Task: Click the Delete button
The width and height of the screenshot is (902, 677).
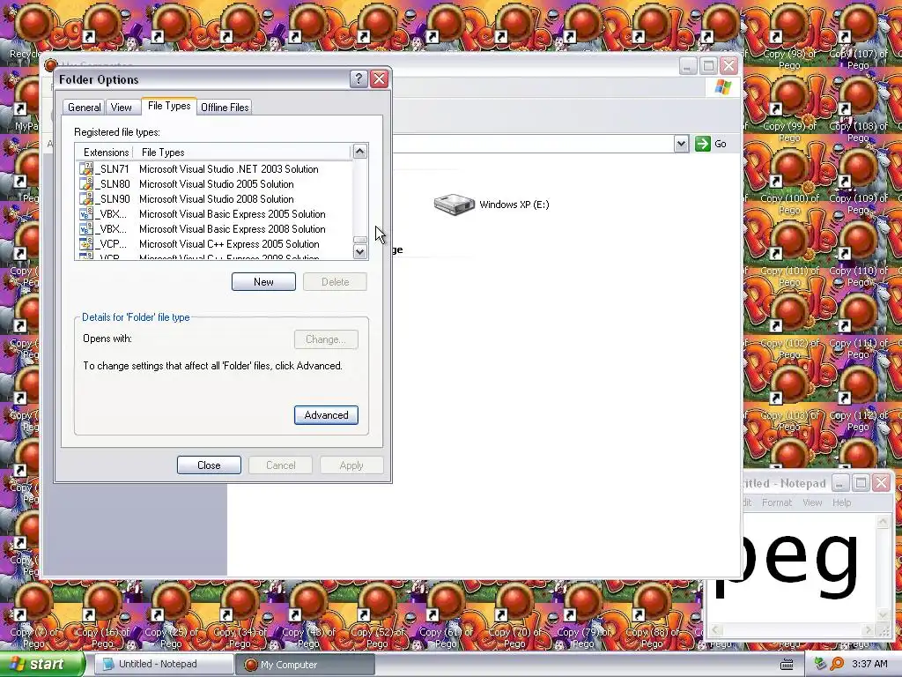Action: 335,281
